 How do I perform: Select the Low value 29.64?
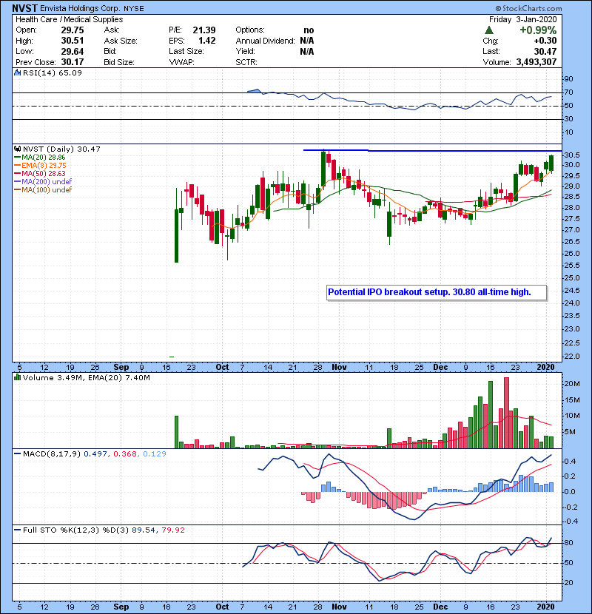(x=73, y=51)
